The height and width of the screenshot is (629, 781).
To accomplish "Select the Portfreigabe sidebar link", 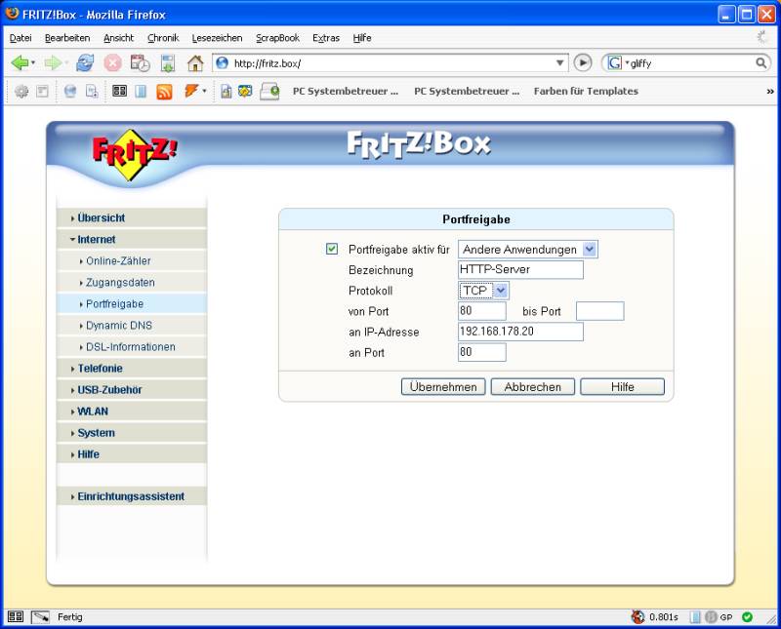I will [x=114, y=303].
